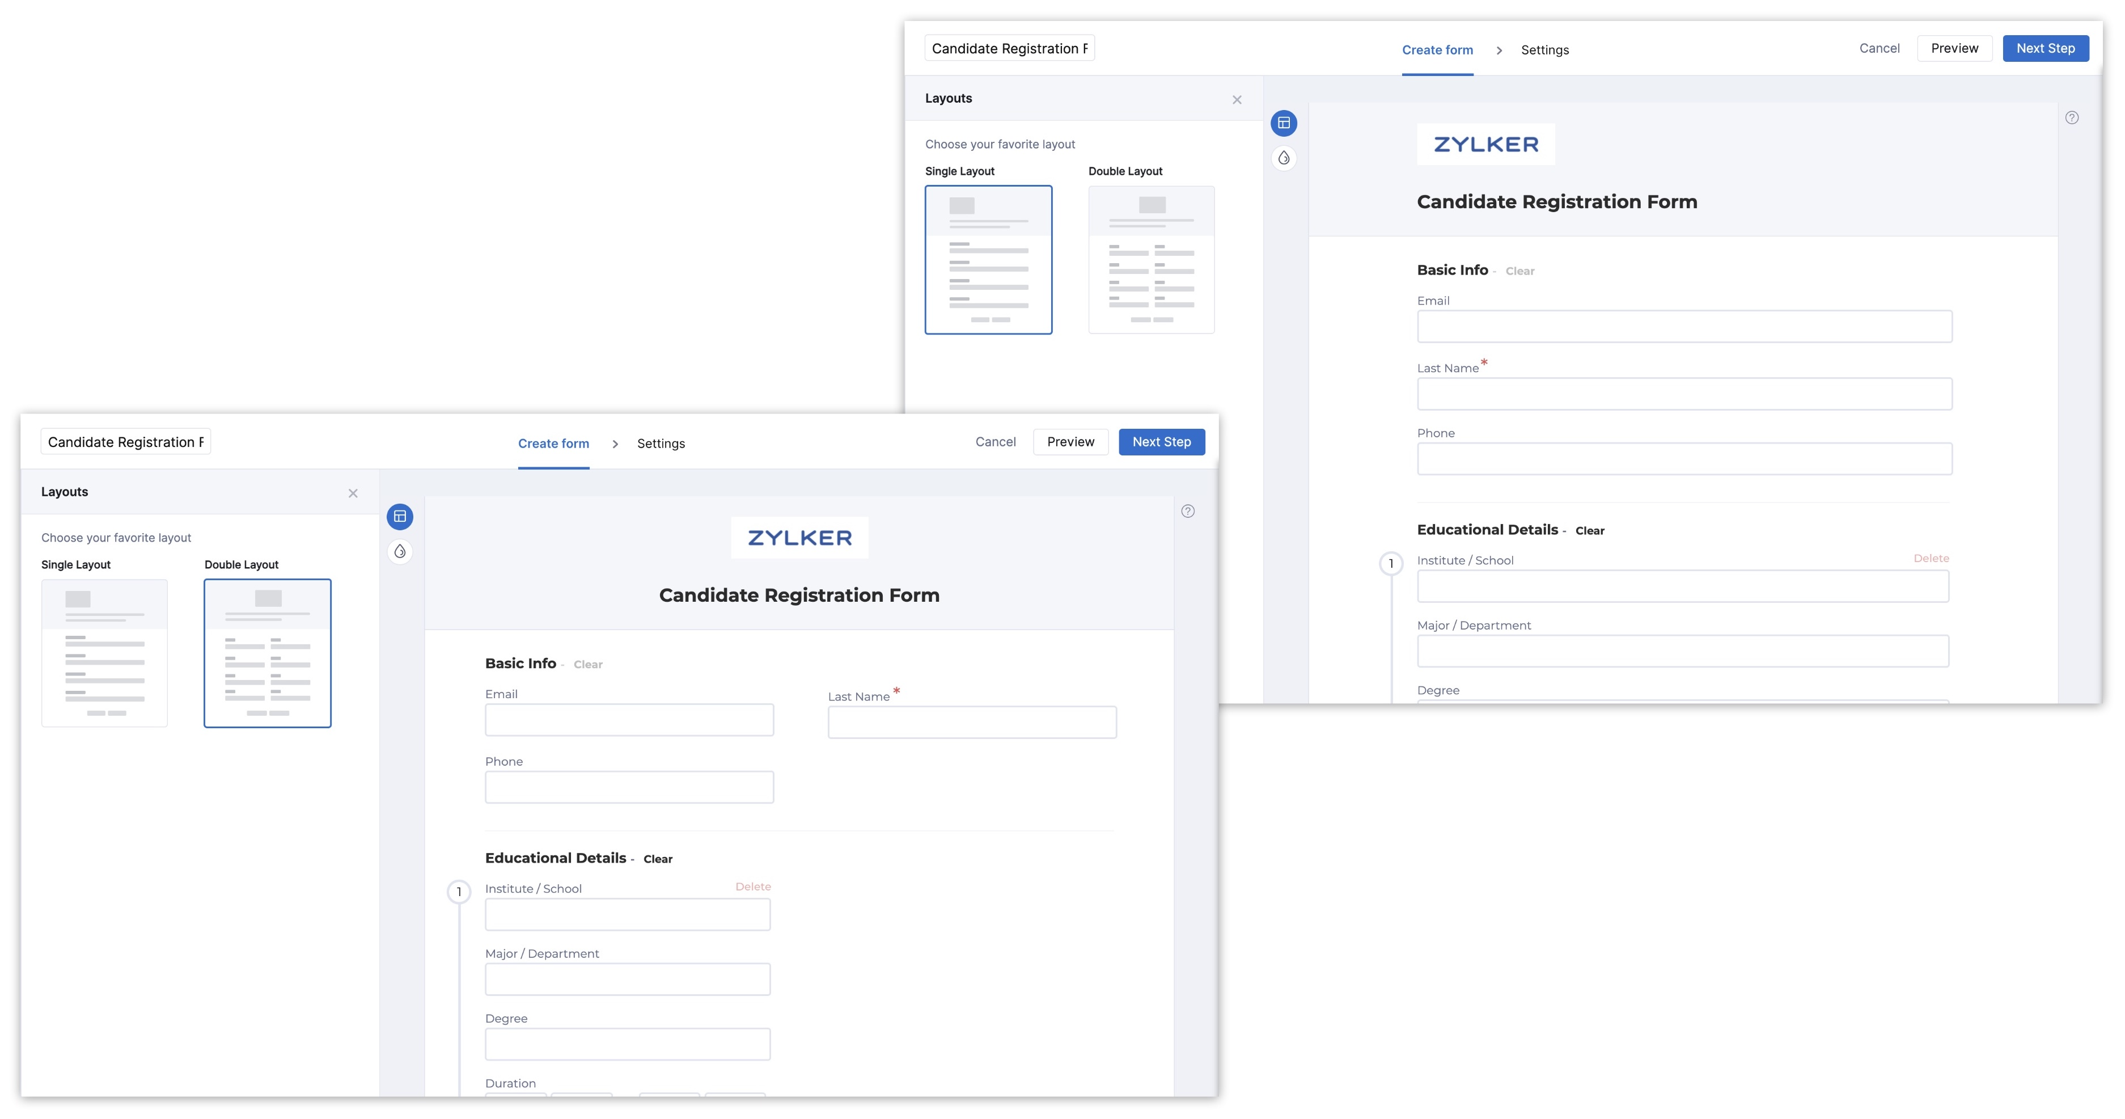
Task: Switch to Create form tab in lower window
Action: (553, 443)
